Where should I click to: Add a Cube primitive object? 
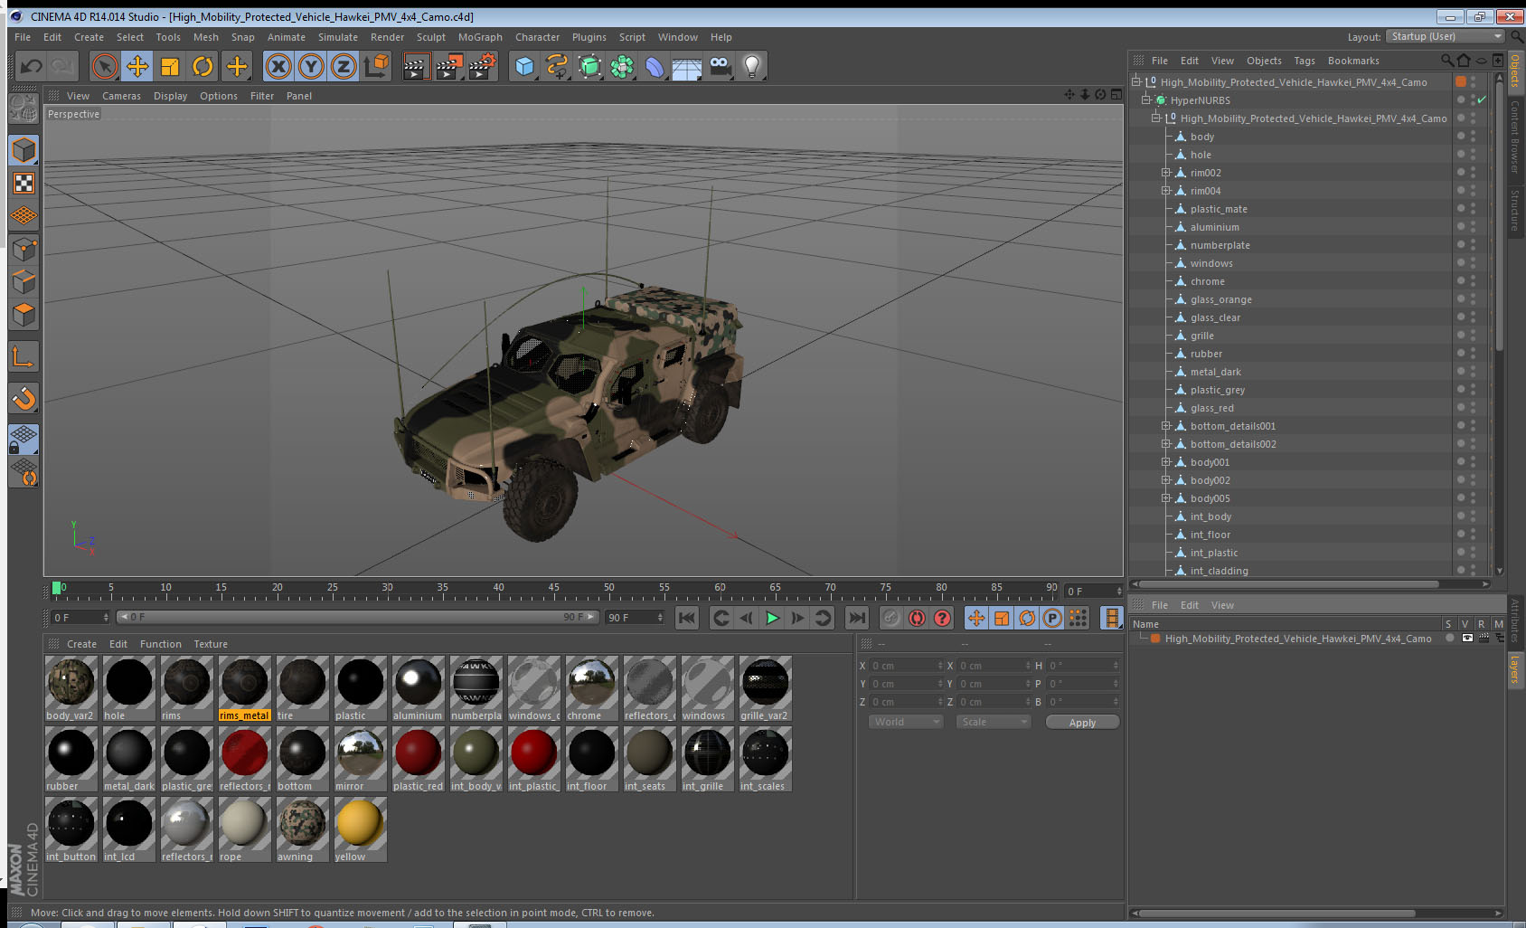click(x=524, y=66)
